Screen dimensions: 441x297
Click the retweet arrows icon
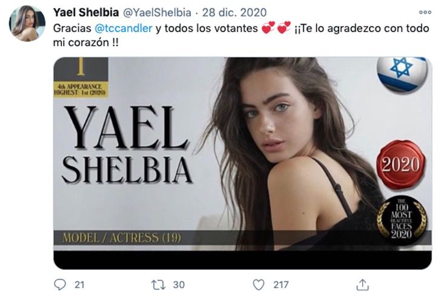point(158,285)
